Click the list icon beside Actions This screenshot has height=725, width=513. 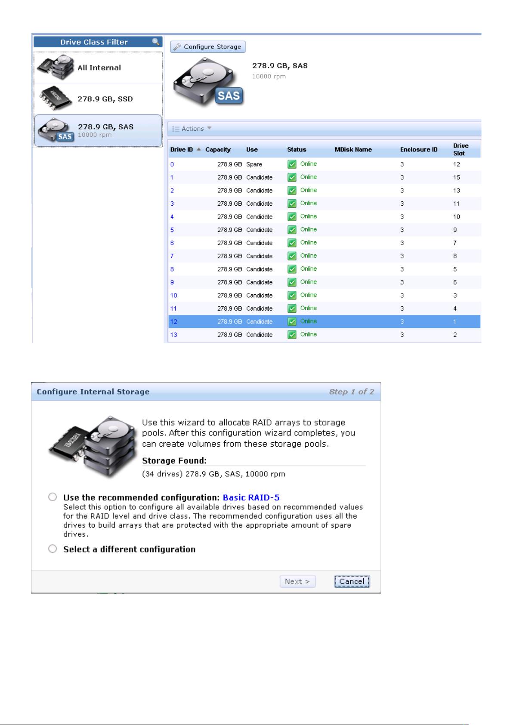point(176,129)
